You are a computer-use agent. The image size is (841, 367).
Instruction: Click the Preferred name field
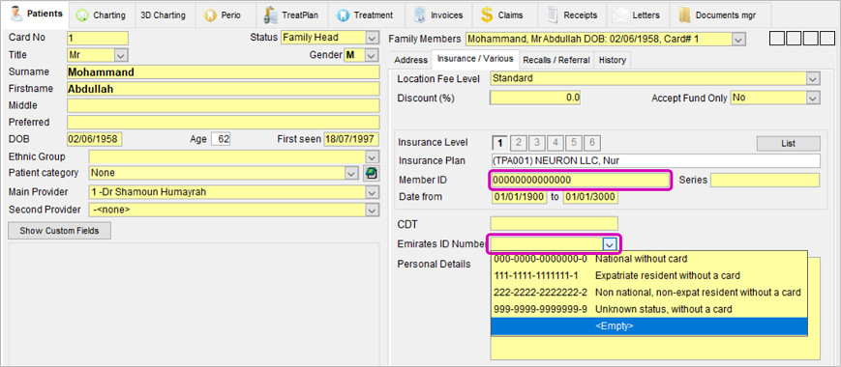224,122
